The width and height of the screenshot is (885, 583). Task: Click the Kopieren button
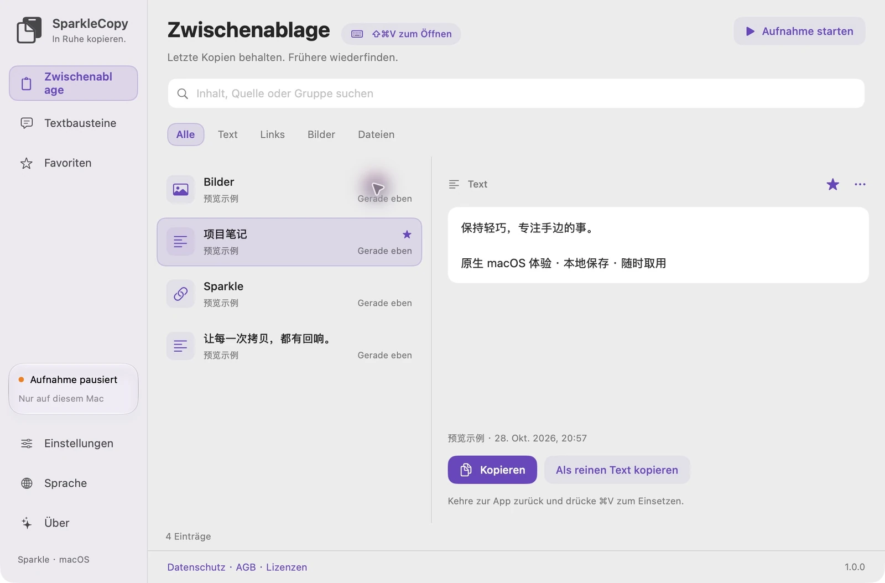[x=492, y=470]
